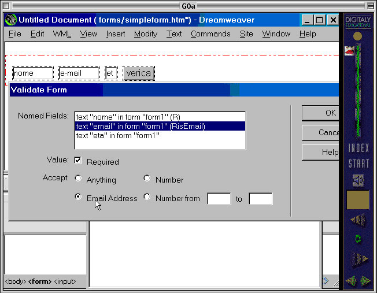Select the Anything radio button
Viewport: 377px width, 293px height.
point(78,178)
